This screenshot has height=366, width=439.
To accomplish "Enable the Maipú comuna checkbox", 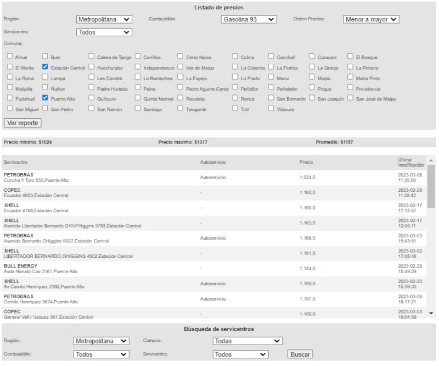I will coord(312,77).
